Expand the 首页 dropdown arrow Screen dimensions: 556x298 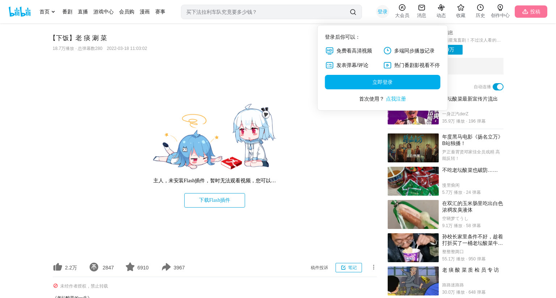pos(53,12)
